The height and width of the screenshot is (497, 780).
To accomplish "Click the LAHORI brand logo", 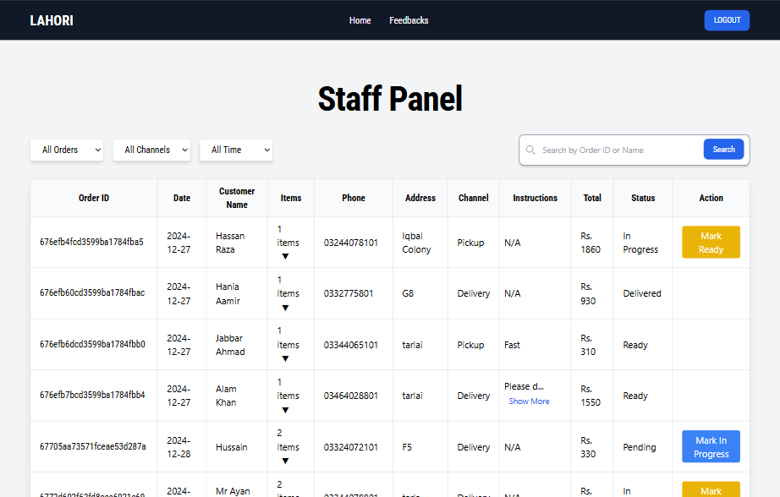I will click(x=52, y=20).
